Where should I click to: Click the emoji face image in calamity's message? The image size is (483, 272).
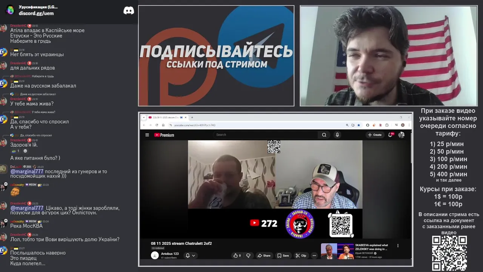point(15,192)
